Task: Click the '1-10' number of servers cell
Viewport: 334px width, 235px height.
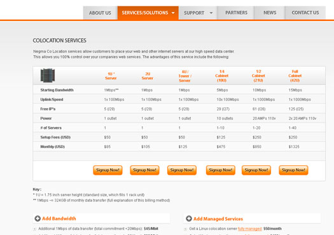Action: (x=221, y=128)
